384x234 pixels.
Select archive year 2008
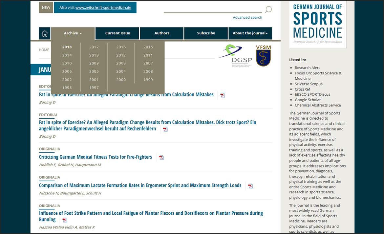pos(121,63)
